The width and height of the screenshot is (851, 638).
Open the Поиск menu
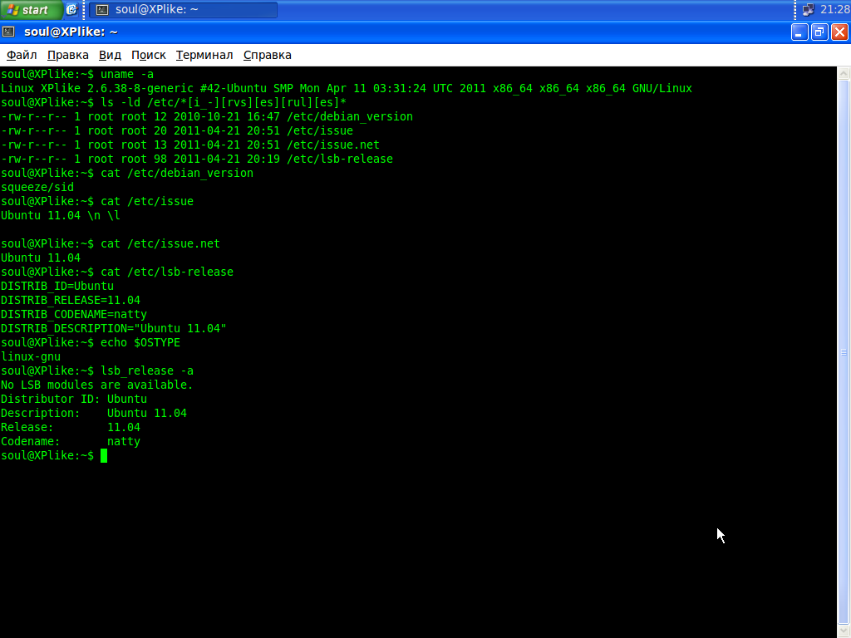point(148,56)
